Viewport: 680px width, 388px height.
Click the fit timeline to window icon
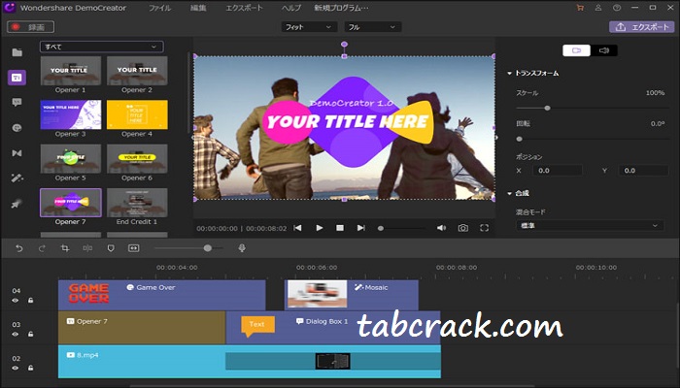click(134, 248)
